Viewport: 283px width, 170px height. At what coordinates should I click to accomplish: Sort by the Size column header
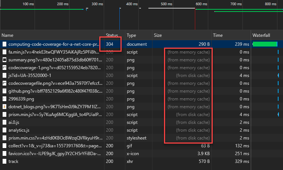(x=158, y=35)
